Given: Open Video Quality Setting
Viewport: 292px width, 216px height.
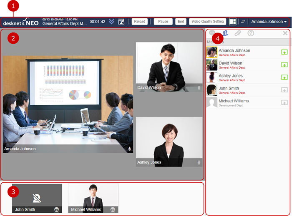Looking at the screenshot, I should click(207, 22).
